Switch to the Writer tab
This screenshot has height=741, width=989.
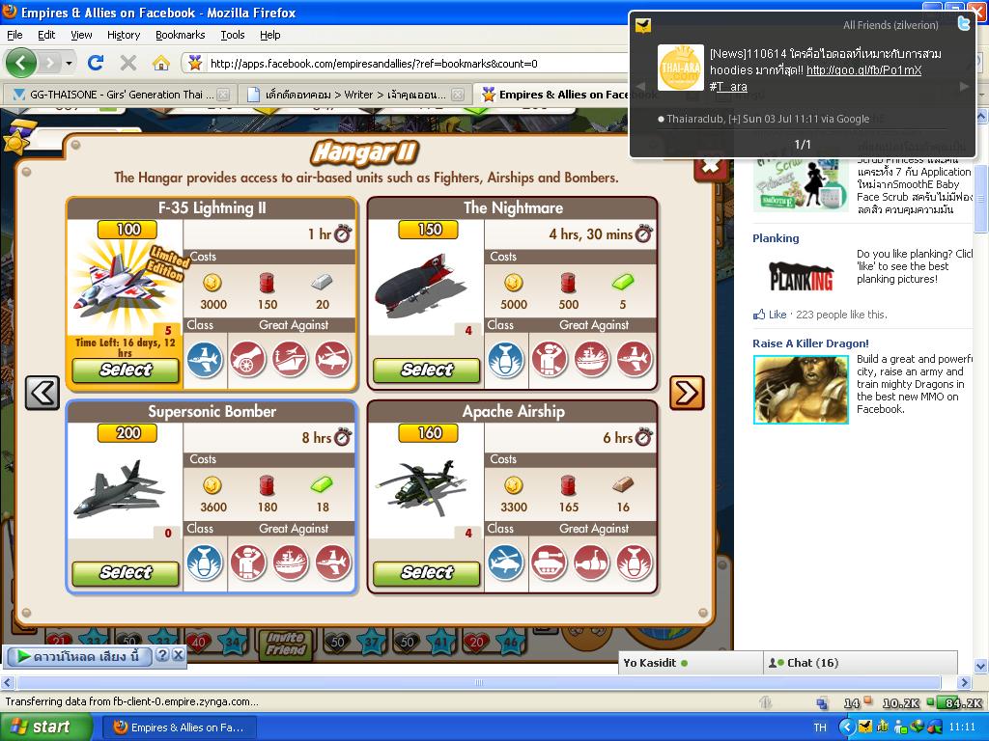tap(355, 95)
